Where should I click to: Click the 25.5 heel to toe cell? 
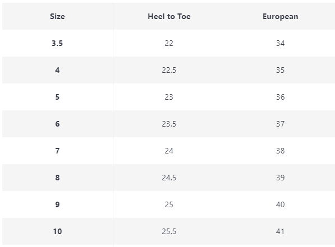tap(169, 231)
